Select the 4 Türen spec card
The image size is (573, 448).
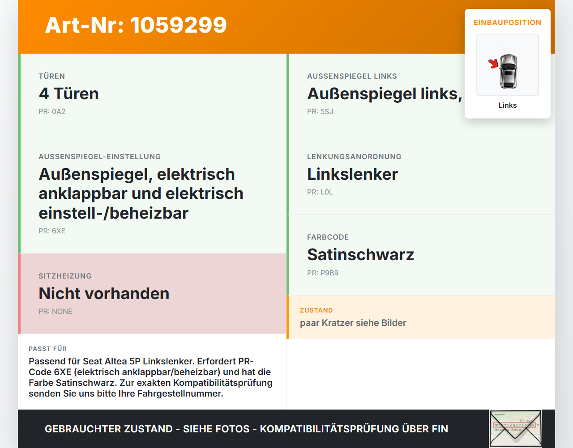tap(152, 94)
